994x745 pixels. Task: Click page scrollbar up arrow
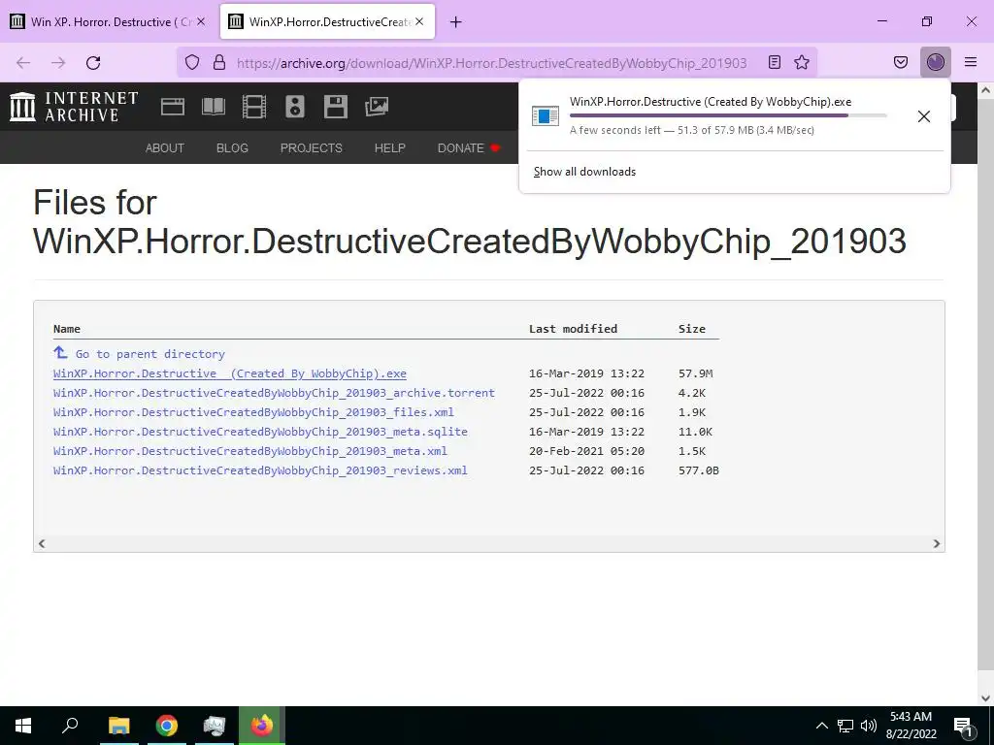[985, 91]
